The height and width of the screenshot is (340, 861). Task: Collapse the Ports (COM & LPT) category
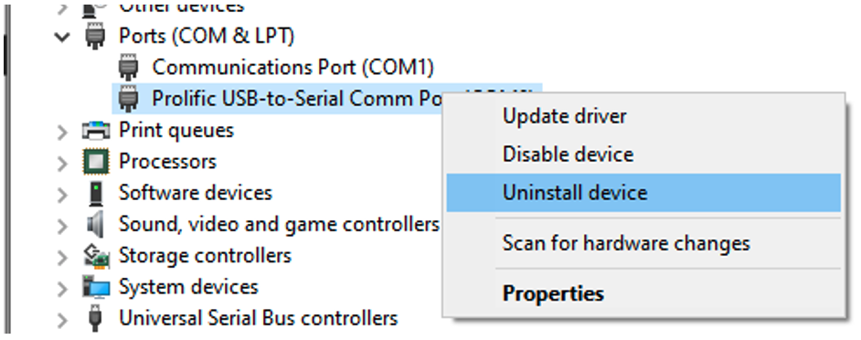pyautogui.click(x=63, y=37)
